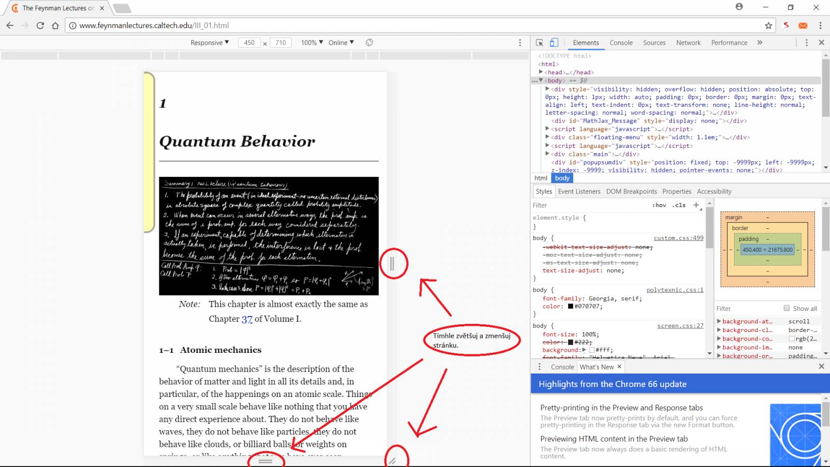
Task: Click the blackboard lecture summary image
Action: click(269, 236)
